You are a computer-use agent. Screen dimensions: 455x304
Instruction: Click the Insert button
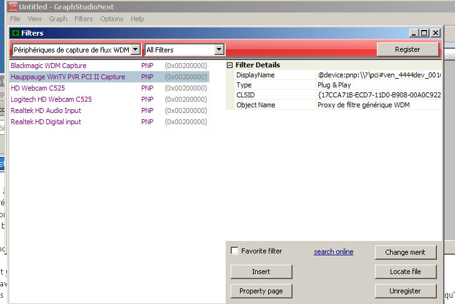click(x=261, y=272)
